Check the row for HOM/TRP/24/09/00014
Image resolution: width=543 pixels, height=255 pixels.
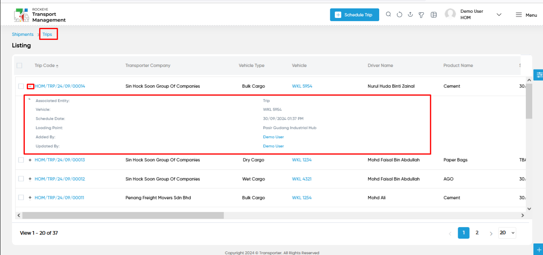21,86
